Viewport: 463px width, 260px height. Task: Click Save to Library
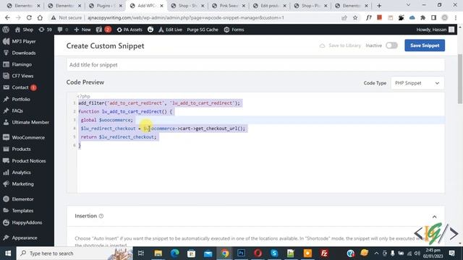[340, 45]
